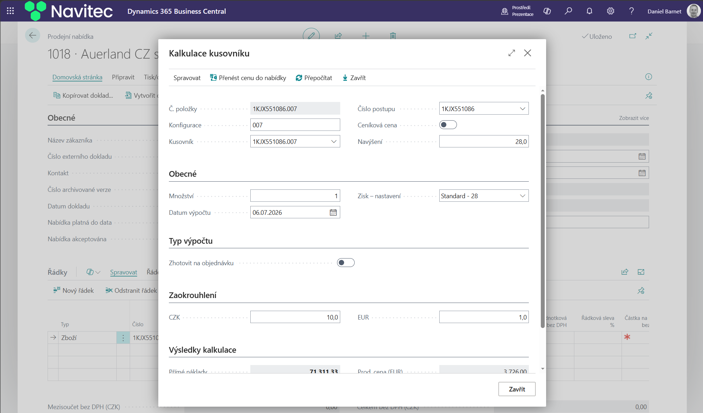
Task: Expand the Kalkulace kusovníku dialog to full size
Action: [x=512, y=53]
